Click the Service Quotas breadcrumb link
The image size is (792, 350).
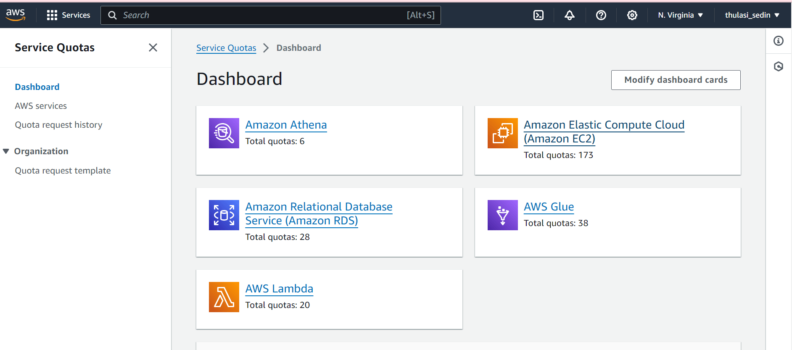(x=226, y=48)
